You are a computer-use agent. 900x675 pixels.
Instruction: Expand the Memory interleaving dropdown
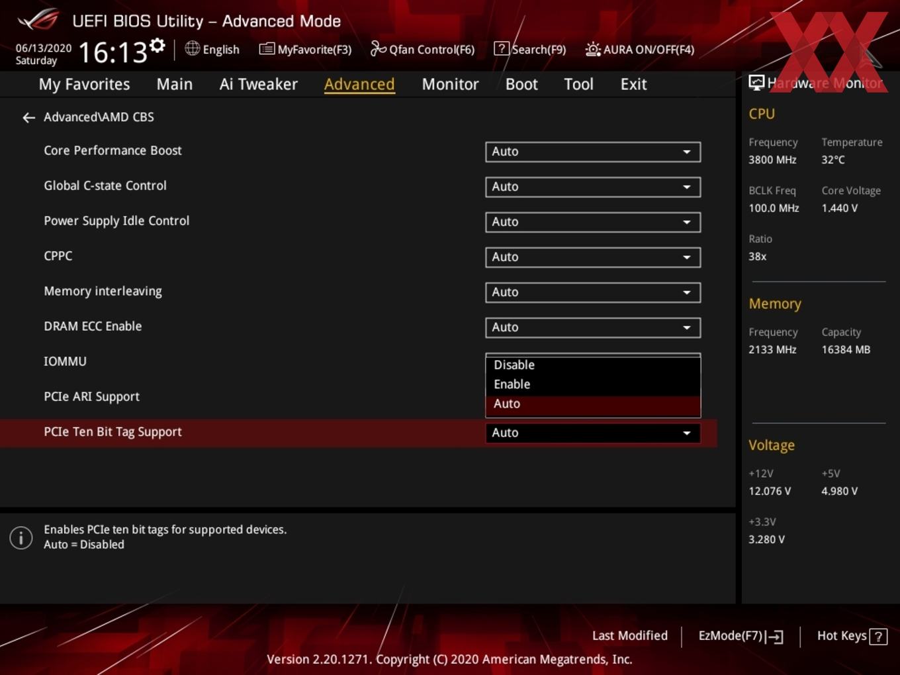(x=593, y=292)
